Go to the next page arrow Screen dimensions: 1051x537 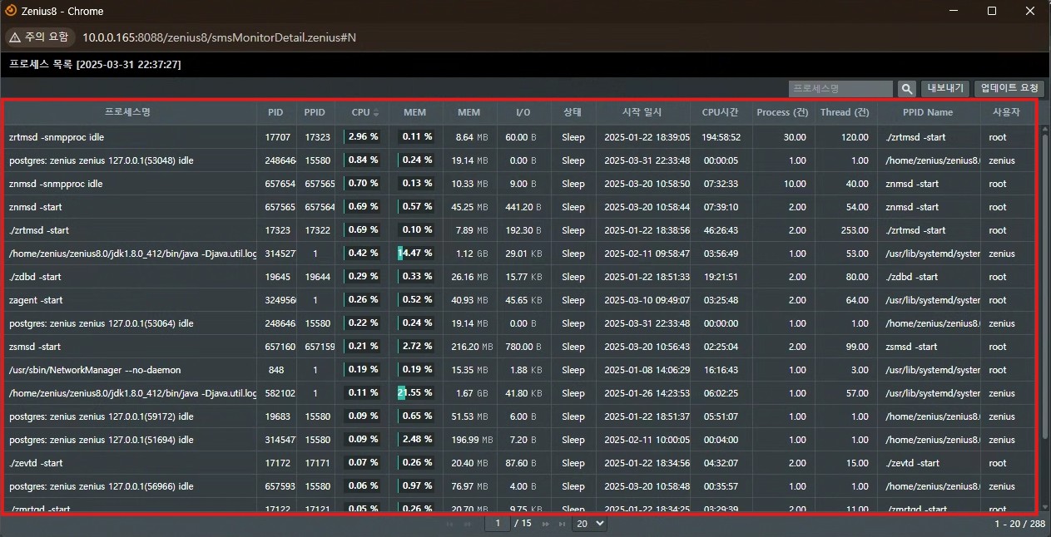point(547,524)
